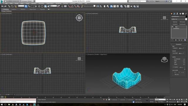
Task: Click Maximize Viewport Toggle icon
Action: point(187,102)
